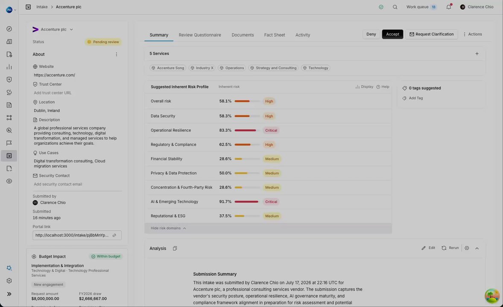The height and width of the screenshot is (307, 503).
Task: Select the Summary tab
Action: [159, 35]
